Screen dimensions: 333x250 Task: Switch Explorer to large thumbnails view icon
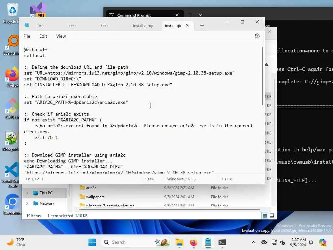point(272,216)
